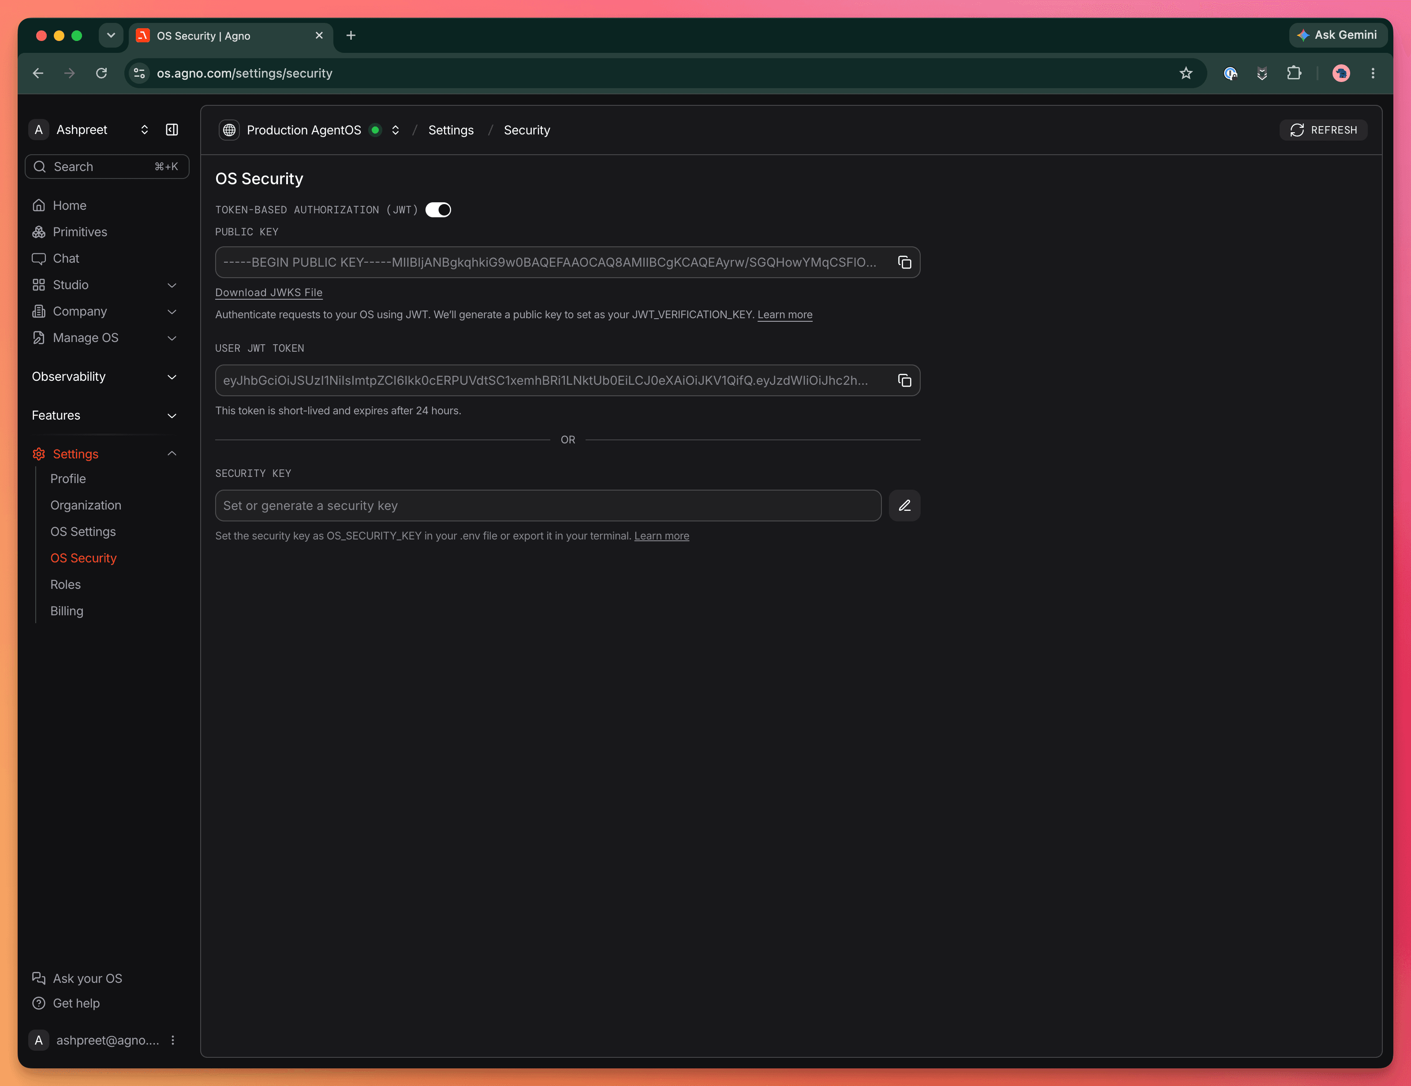
Task: Open OS Settings page
Action: point(83,532)
